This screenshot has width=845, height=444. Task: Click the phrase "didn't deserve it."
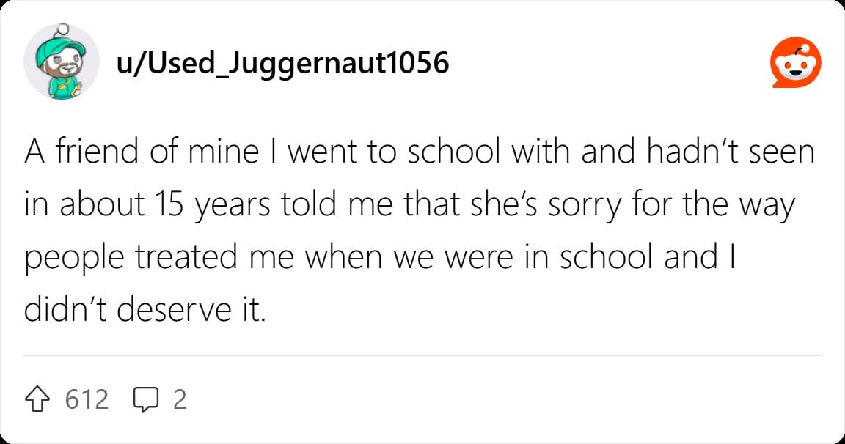[x=145, y=310]
